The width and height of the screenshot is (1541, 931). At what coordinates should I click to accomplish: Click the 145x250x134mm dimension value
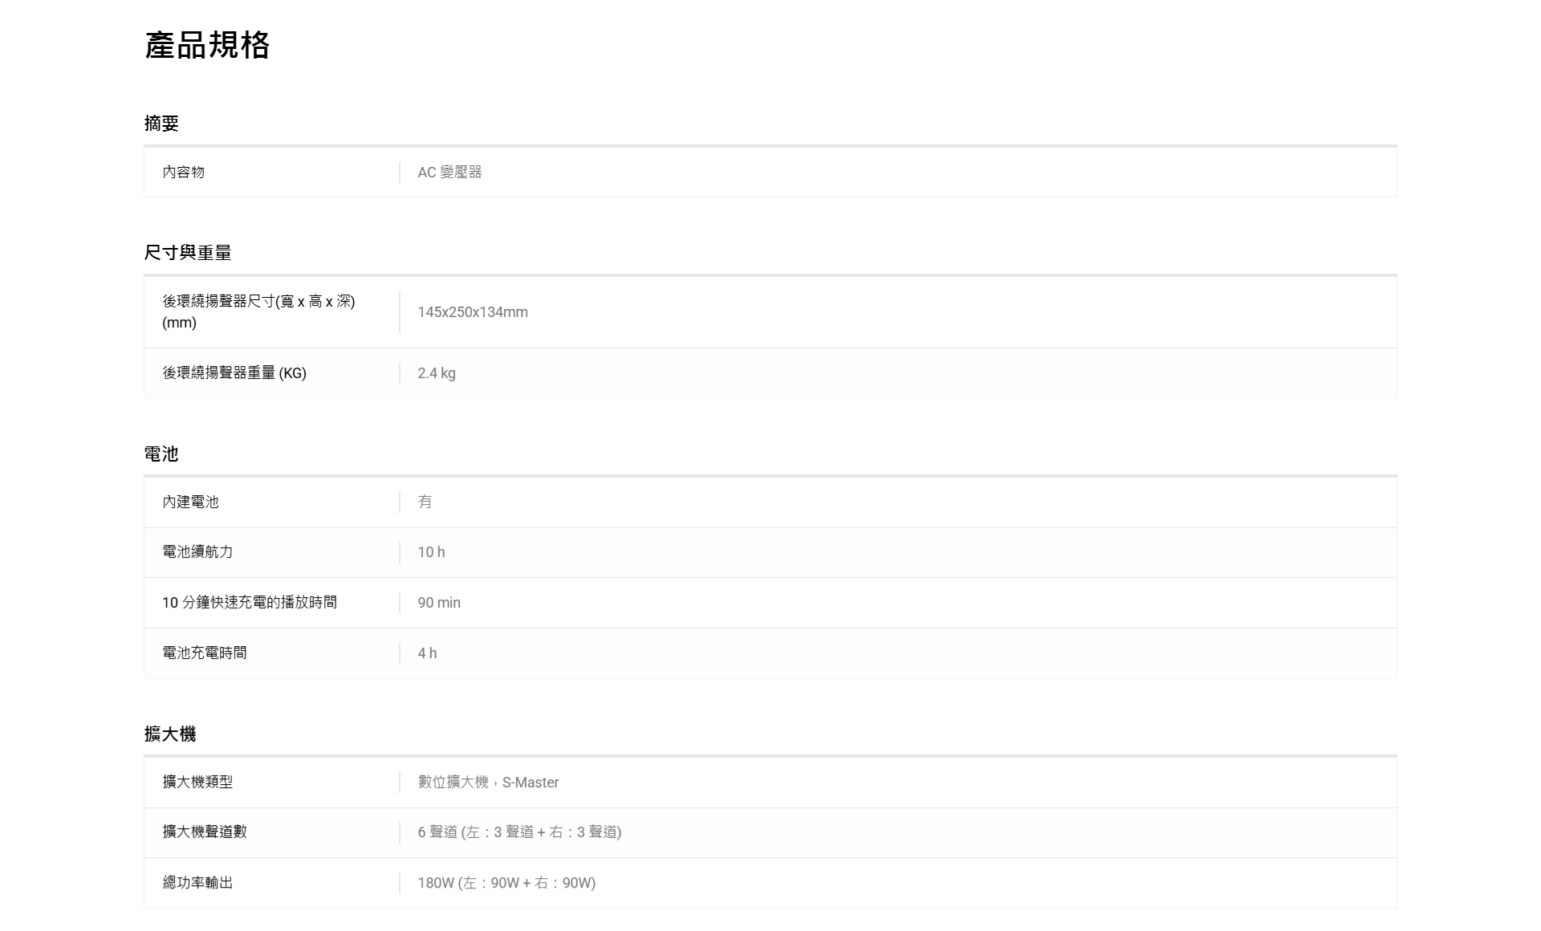(x=473, y=312)
